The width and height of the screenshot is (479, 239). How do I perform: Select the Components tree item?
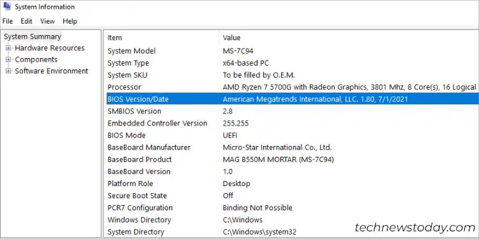36,59
